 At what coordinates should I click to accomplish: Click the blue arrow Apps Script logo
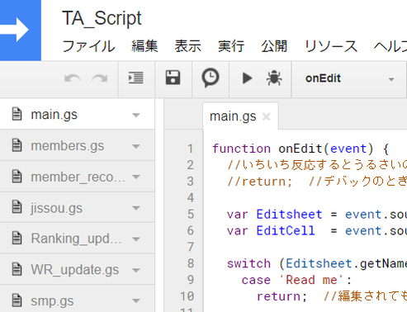(21, 30)
